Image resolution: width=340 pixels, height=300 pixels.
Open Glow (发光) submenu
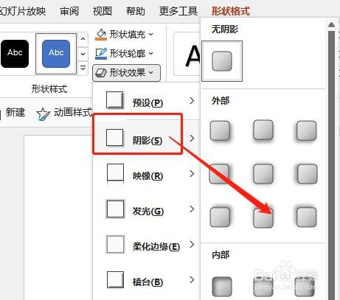pos(147,209)
